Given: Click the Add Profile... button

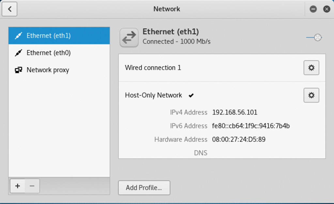Looking at the screenshot, I should 144,188.
